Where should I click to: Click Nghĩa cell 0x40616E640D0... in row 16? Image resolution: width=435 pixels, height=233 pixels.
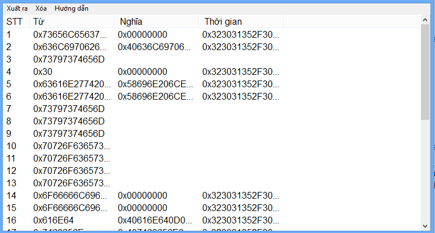[x=155, y=220]
